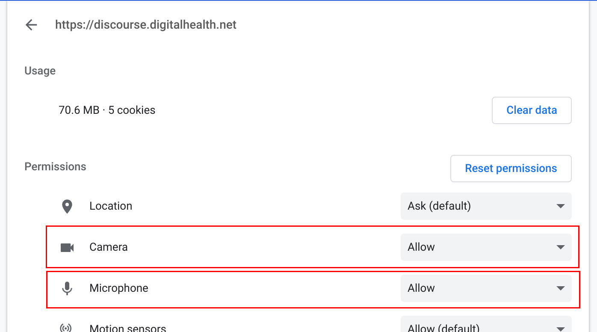
Task: Click the discourse.digitalhealth.net site URL
Action: pyautogui.click(x=146, y=25)
